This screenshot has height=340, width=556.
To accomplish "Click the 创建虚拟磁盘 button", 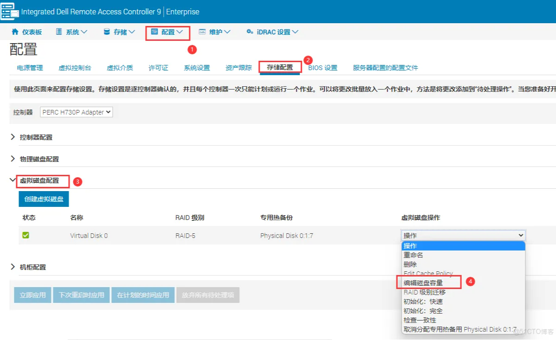I will [44, 199].
